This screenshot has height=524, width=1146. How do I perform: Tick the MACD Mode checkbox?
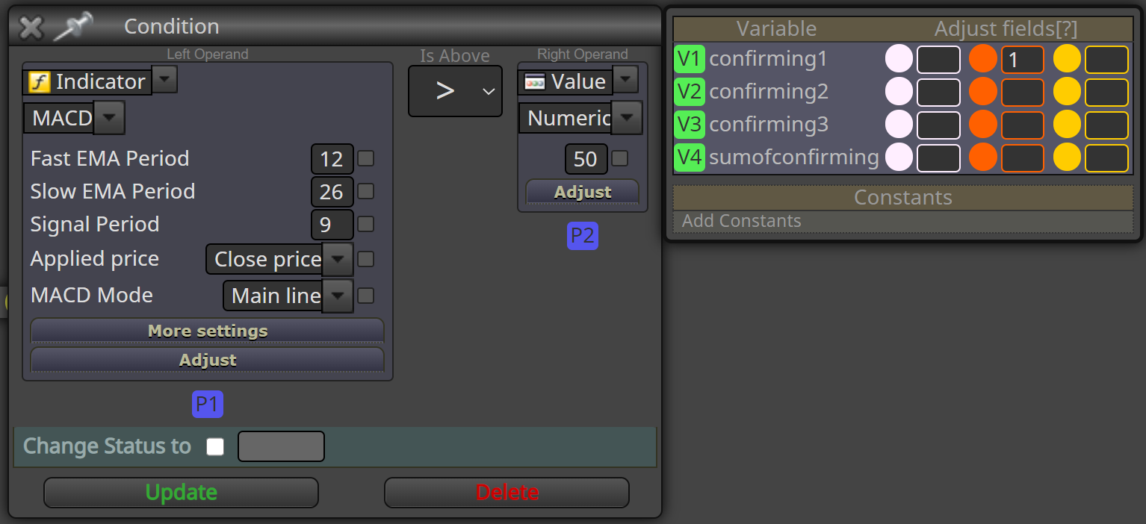click(366, 296)
